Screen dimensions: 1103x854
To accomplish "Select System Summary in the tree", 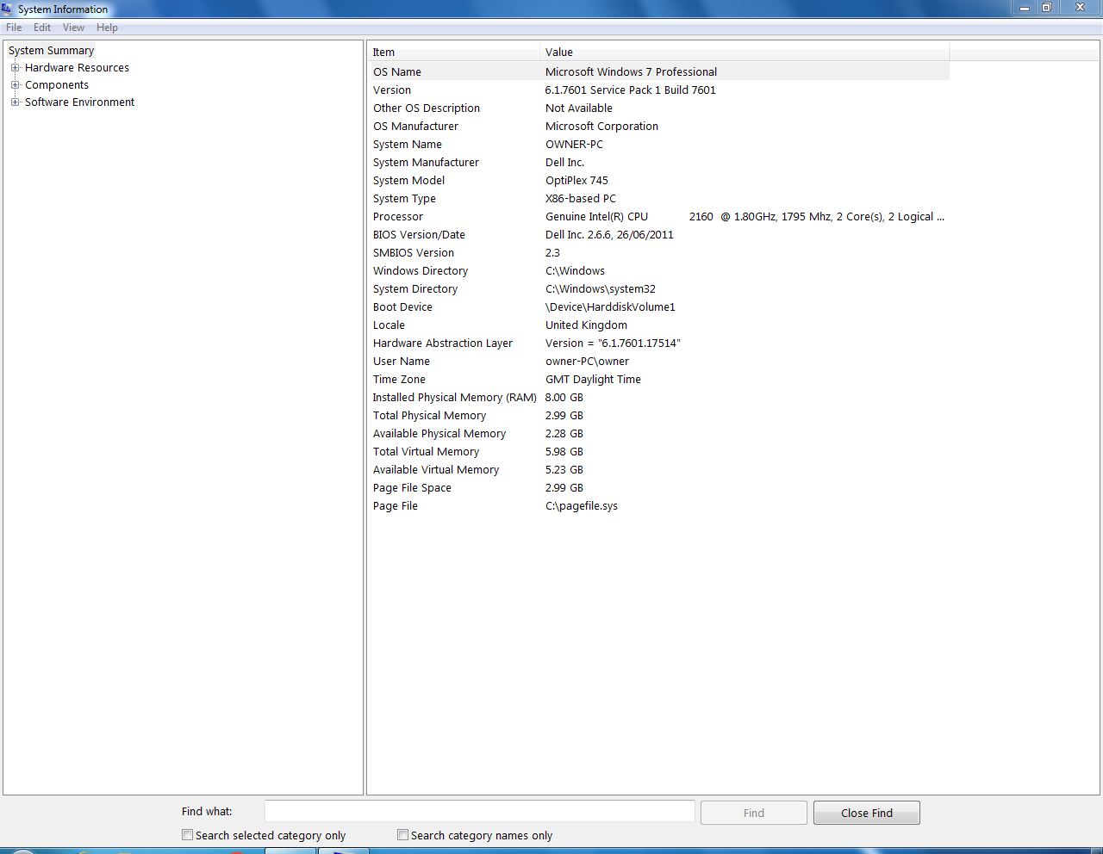I will pyautogui.click(x=51, y=51).
